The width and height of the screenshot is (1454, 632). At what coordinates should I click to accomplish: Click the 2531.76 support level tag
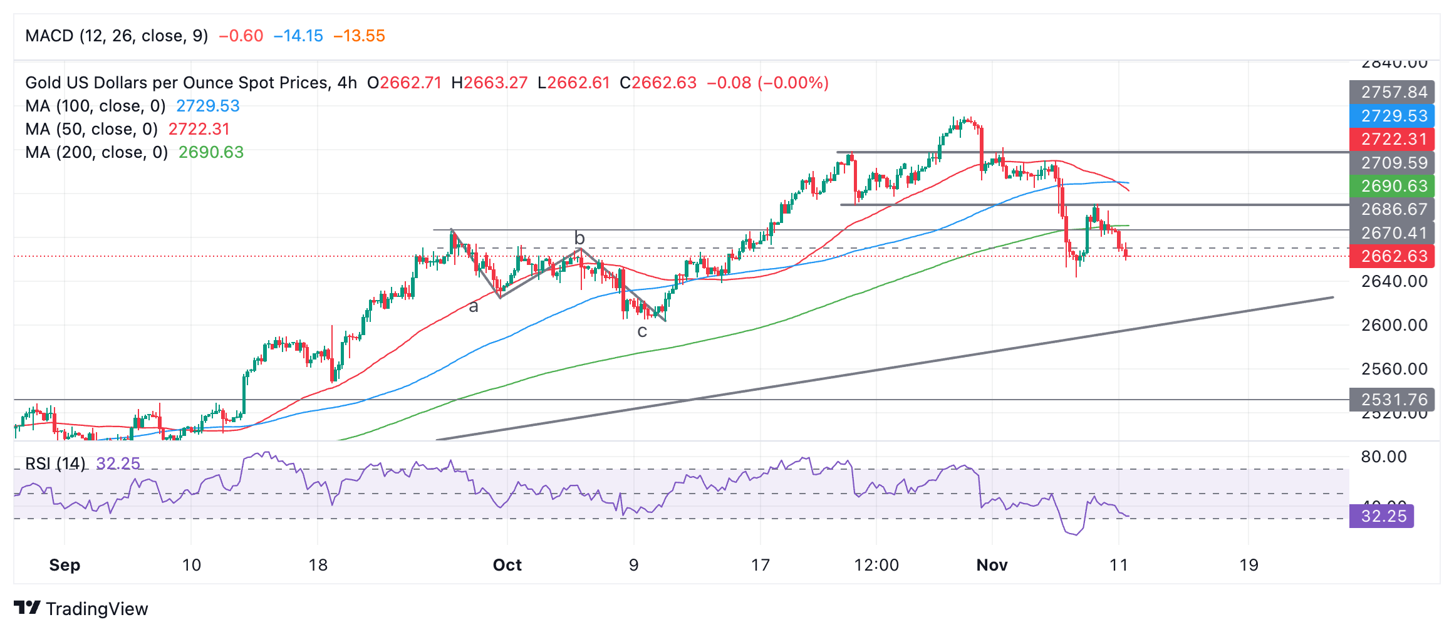click(1394, 400)
